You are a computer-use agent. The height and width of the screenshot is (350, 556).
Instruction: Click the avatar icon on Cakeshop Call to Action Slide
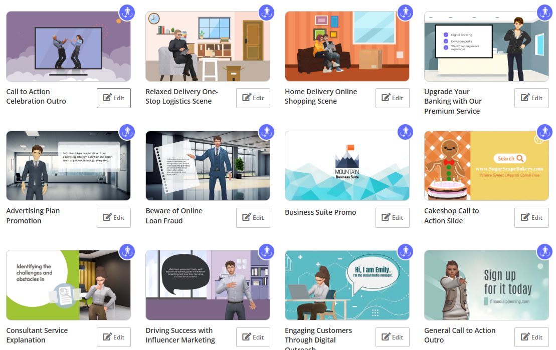[x=544, y=132]
